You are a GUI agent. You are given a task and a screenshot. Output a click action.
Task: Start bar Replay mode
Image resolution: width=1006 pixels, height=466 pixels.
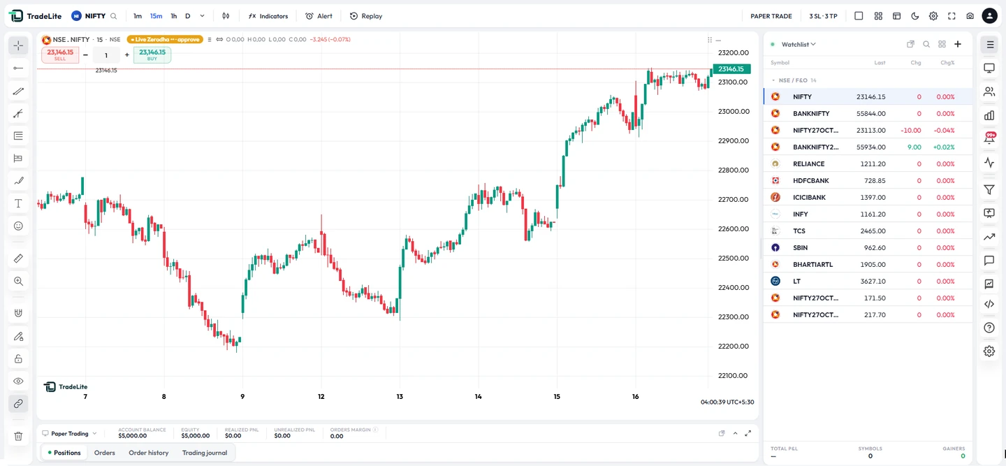[x=366, y=16]
